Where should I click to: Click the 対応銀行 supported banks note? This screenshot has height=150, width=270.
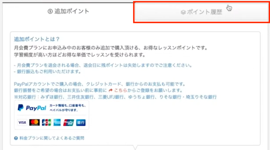coord(115,97)
